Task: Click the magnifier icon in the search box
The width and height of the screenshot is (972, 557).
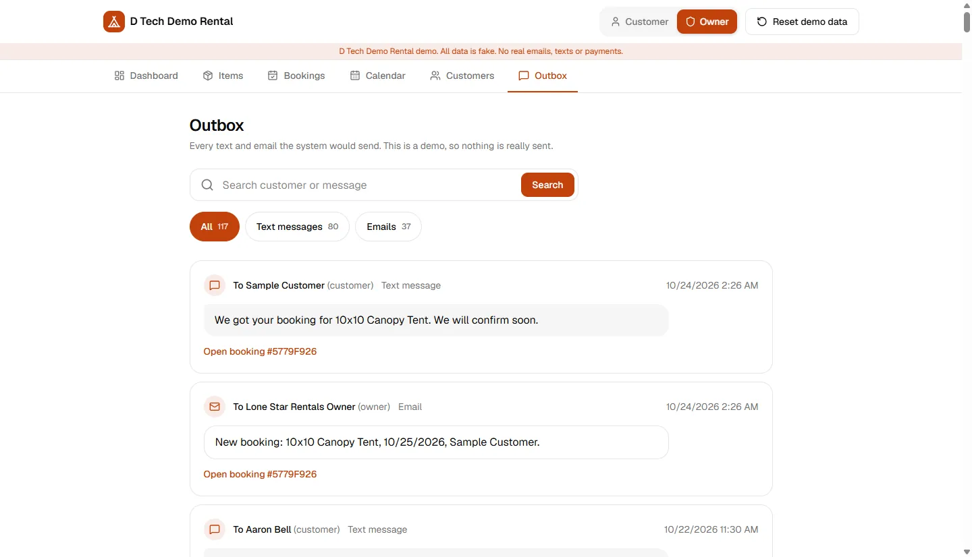Action: pyautogui.click(x=208, y=185)
